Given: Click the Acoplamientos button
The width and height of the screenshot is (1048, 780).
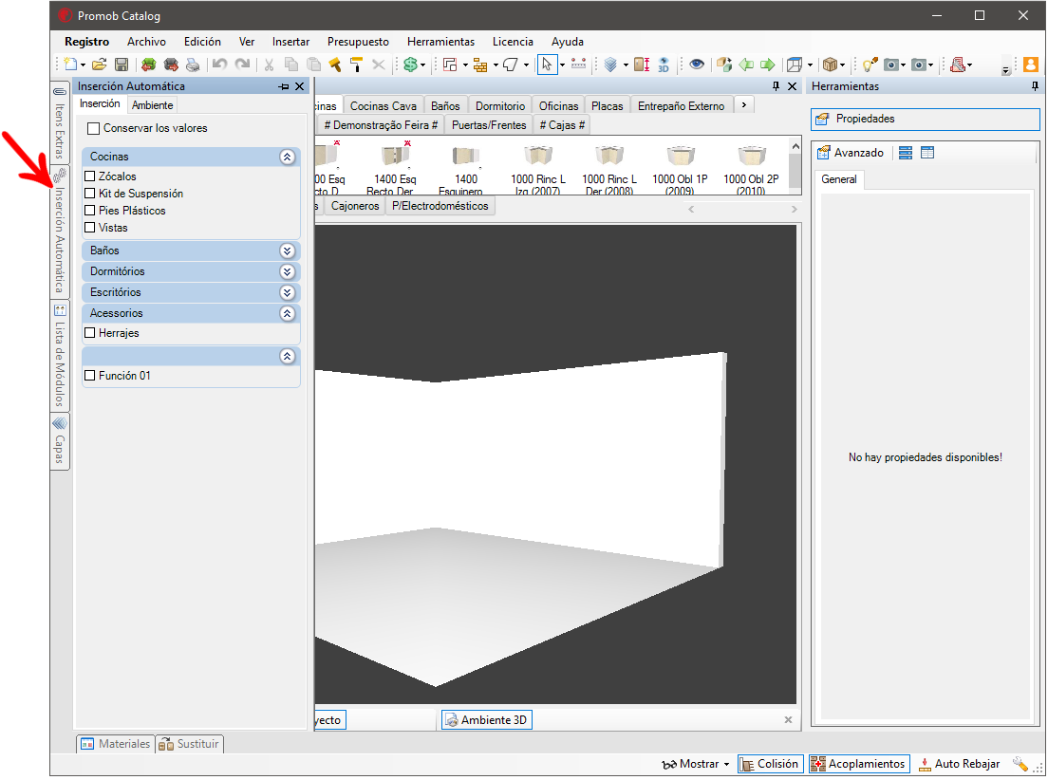Looking at the screenshot, I should [859, 763].
